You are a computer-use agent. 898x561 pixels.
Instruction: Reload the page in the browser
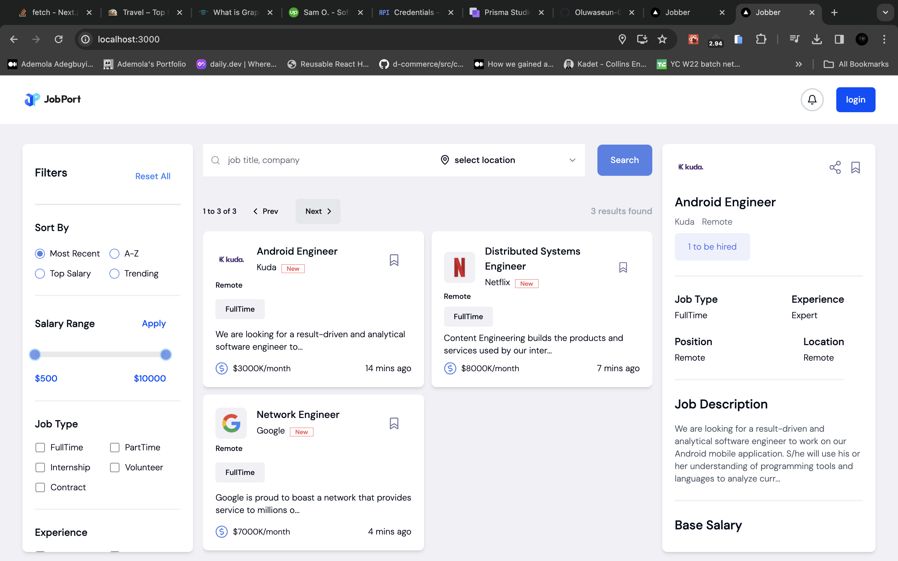click(58, 39)
